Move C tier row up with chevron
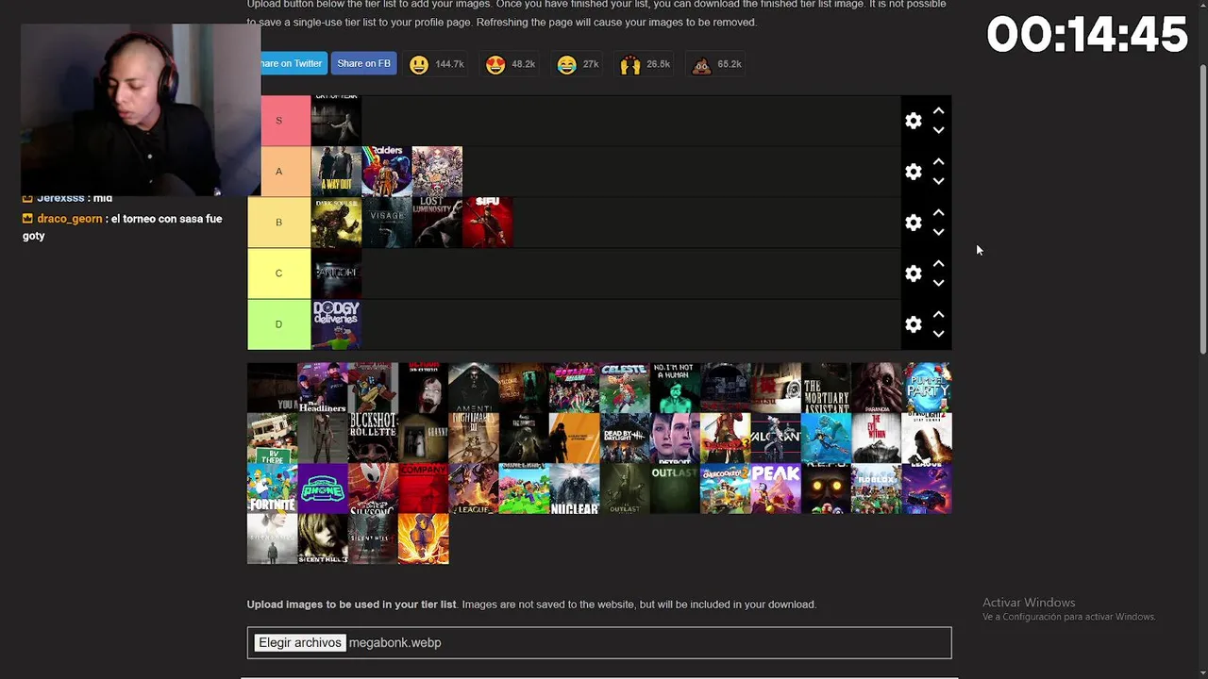The height and width of the screenshot is (679, 1208). pyautogui.click(x=938, y=263)
